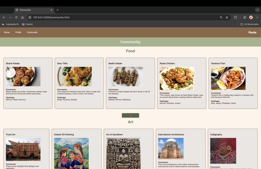
Task: Click the arrow button below Food cards
Action: (130, 115)
